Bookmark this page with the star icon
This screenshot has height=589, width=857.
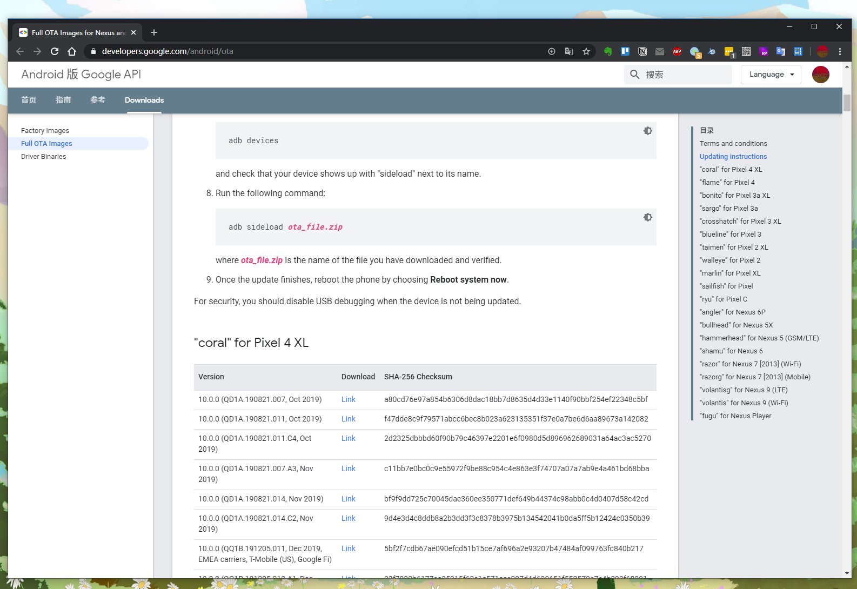pos(586,51)
